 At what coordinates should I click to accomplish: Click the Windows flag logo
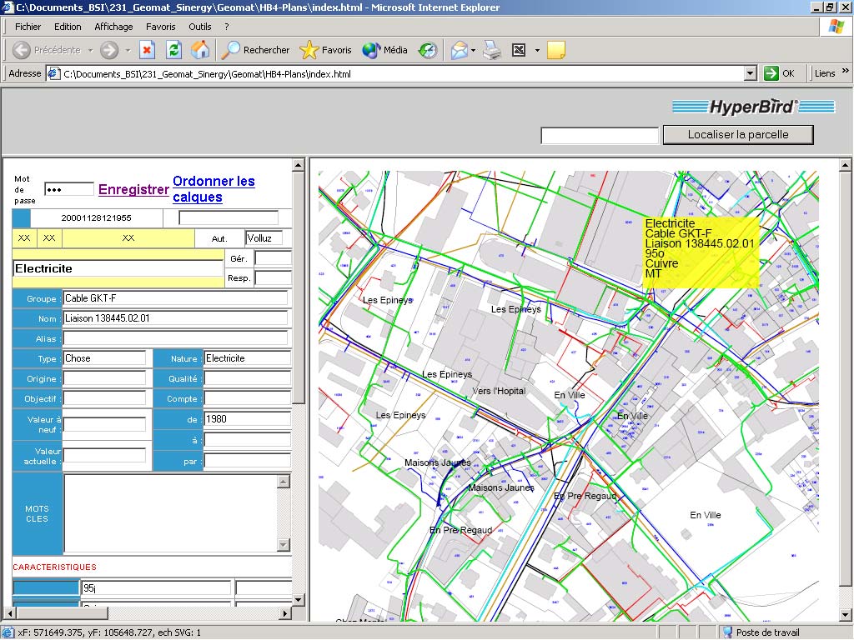(836, 26)
